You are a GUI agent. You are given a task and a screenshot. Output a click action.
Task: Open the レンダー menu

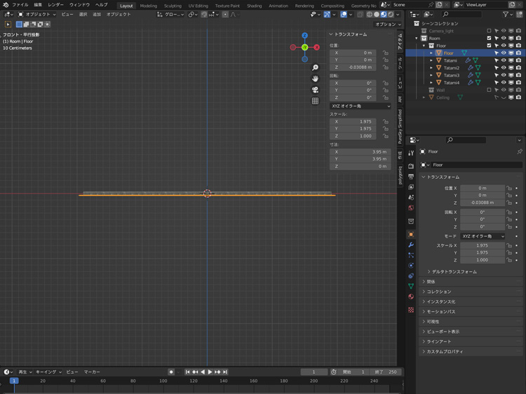coord(55,5)
